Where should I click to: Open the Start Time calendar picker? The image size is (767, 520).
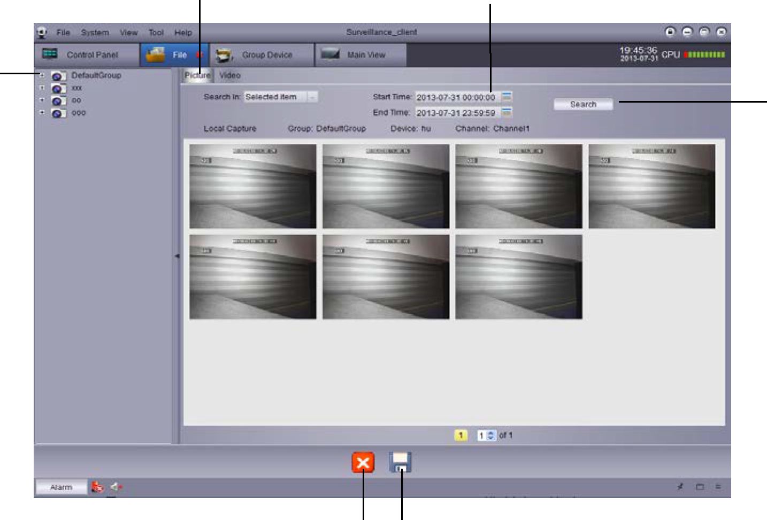point(507,97)
